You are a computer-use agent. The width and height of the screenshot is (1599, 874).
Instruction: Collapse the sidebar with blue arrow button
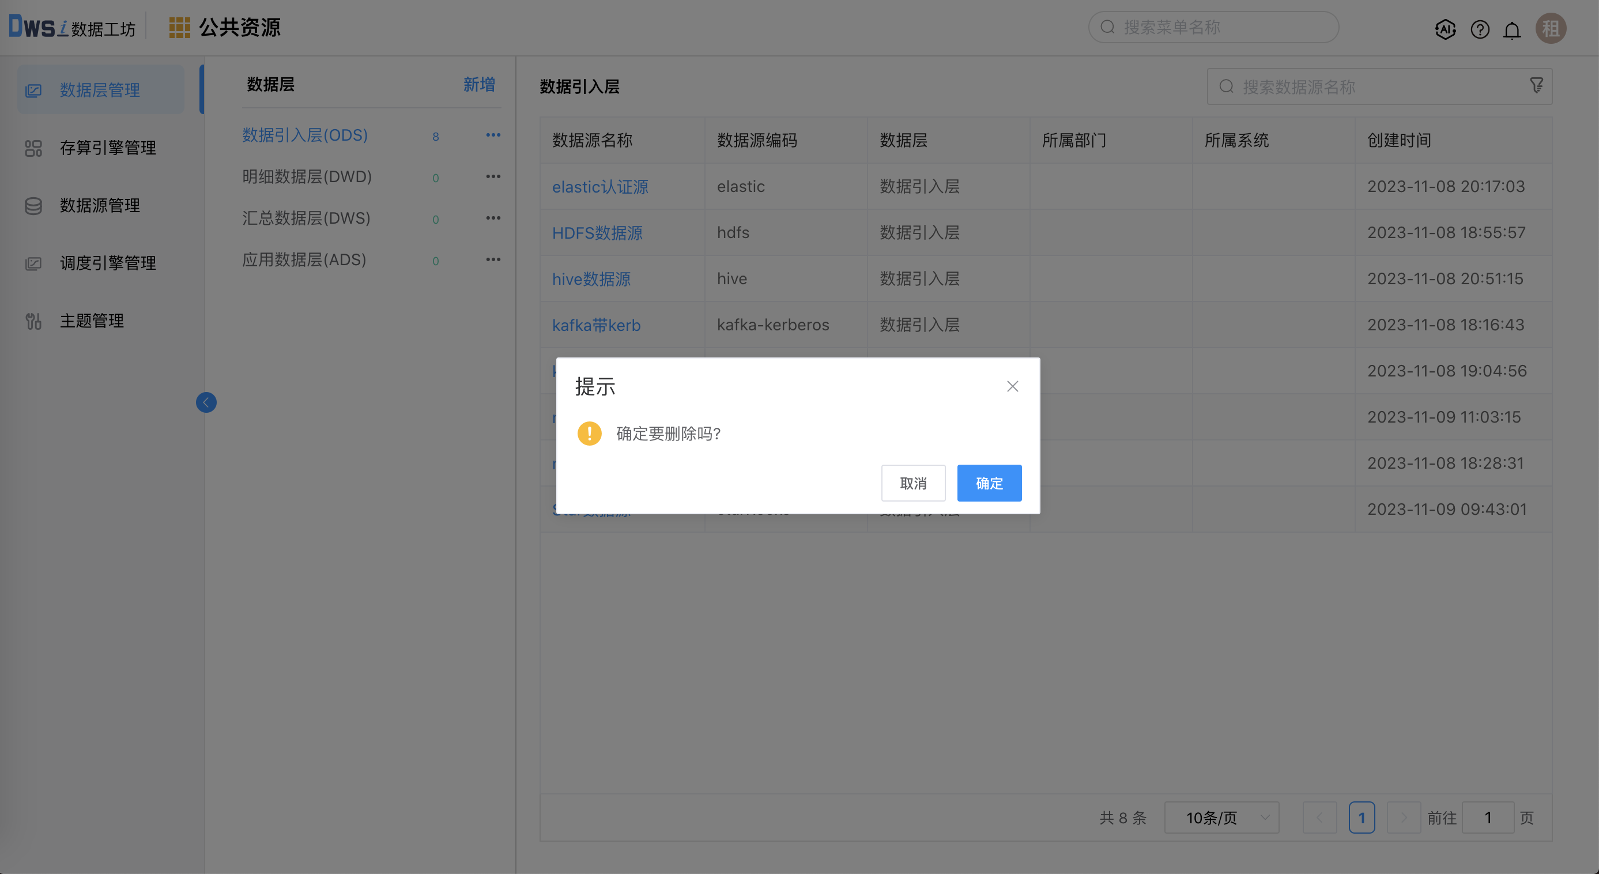(206, 402)
